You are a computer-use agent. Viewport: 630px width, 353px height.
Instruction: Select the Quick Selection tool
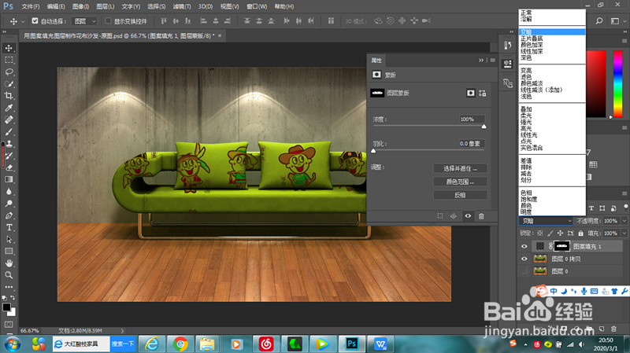coord(9,84)
